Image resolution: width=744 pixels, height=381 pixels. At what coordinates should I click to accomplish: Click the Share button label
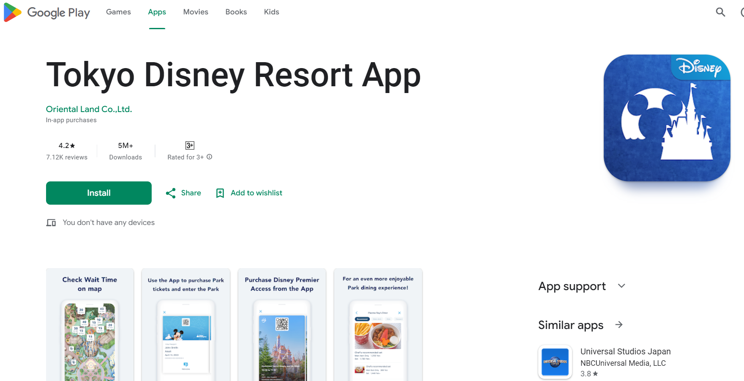191,193
